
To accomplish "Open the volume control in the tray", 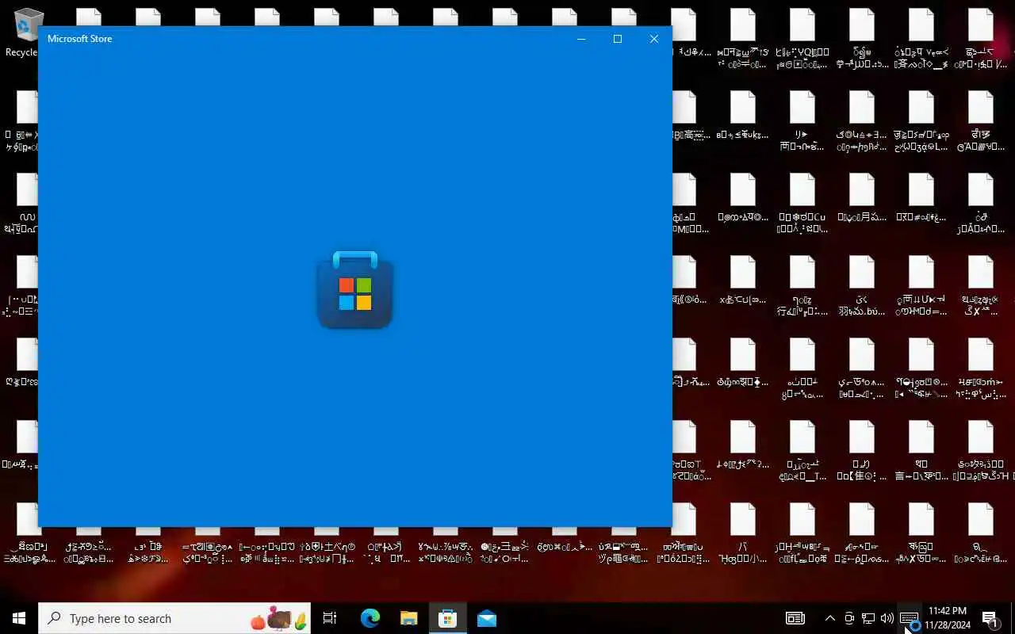I will [887, 618].
